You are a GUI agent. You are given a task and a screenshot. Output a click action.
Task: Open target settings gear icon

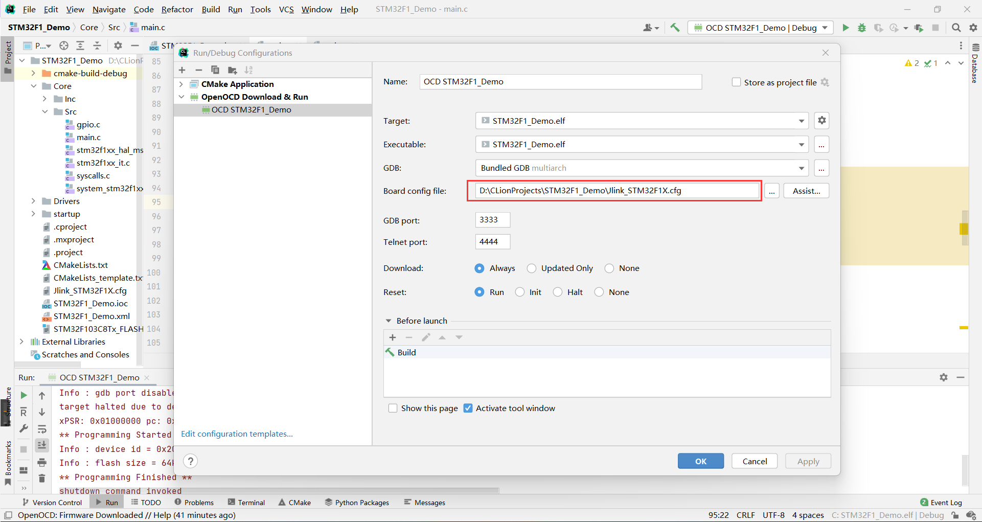click(821, 121)
